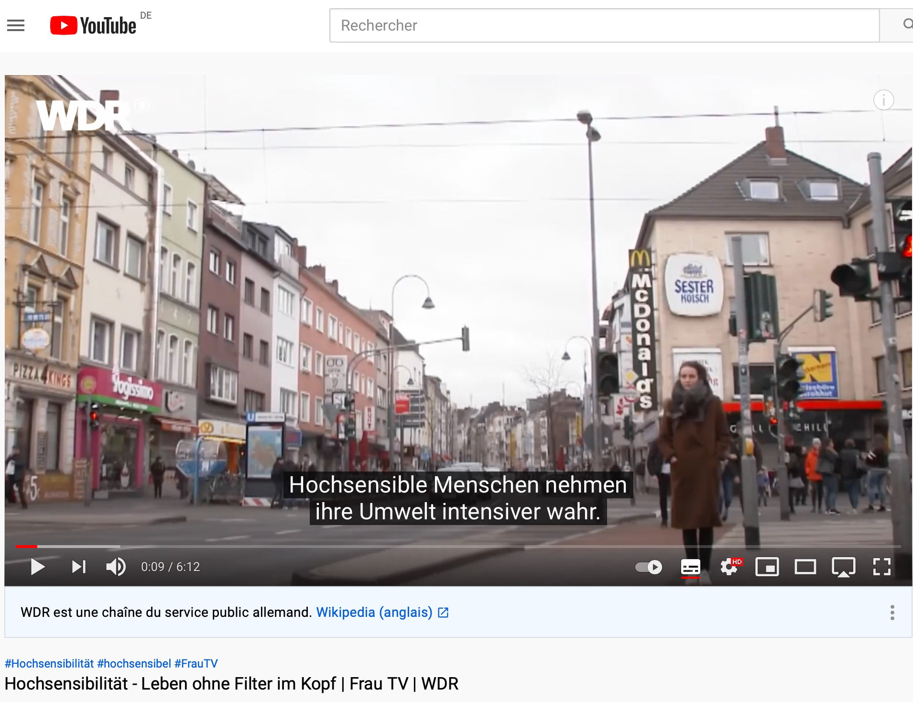The width and height of the screenshot is (913, 702).
Task: Go to YouTube home via logo
Action: 93,25
